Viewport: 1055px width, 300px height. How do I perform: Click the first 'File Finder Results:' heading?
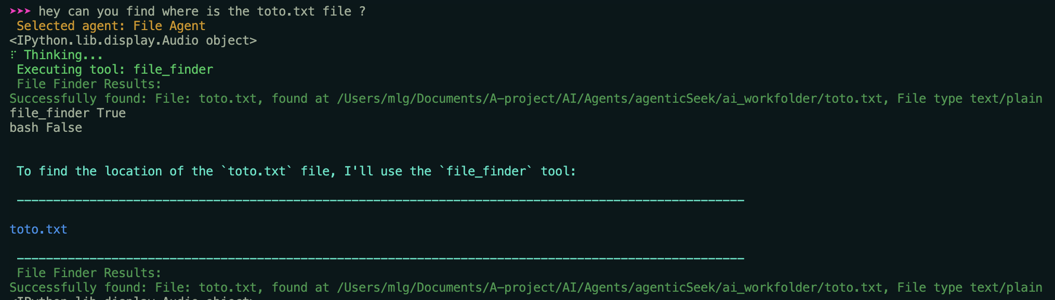tap(89, 84)
